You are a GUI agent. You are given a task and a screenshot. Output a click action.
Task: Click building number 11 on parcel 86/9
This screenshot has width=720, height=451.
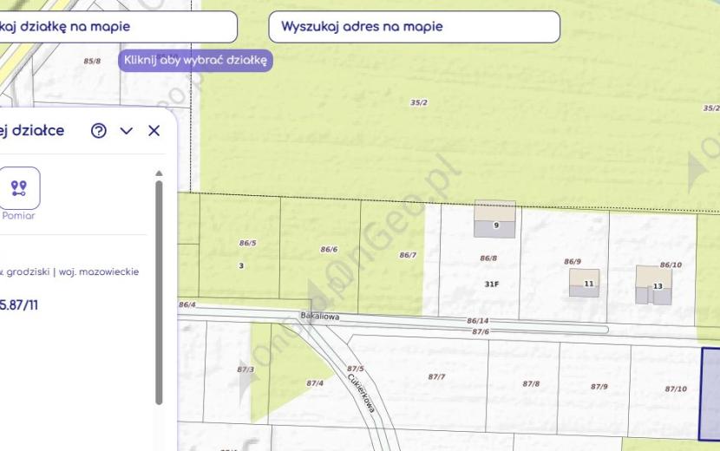[x=585, y=283]
